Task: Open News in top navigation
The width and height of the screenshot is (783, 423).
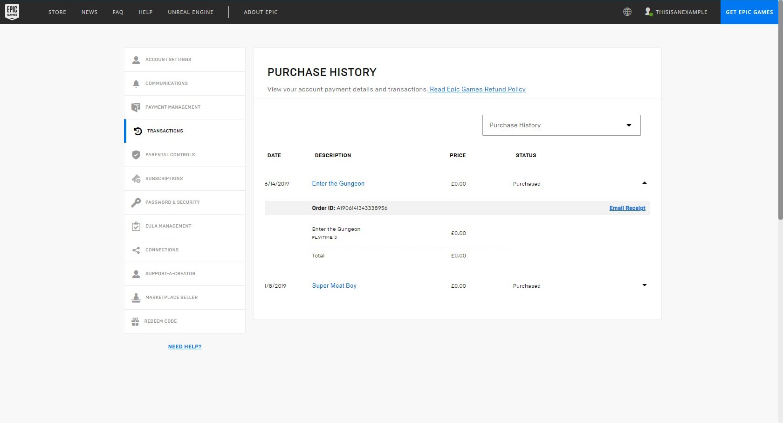Action: 89,12
